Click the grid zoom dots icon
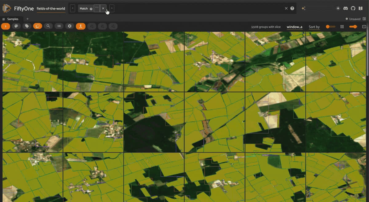The image size is (369, 202). pyautogui.click(x=342, y=27)
